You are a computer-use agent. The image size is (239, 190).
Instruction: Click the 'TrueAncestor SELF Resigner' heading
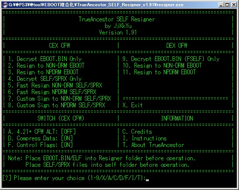[x=117, y=19]
